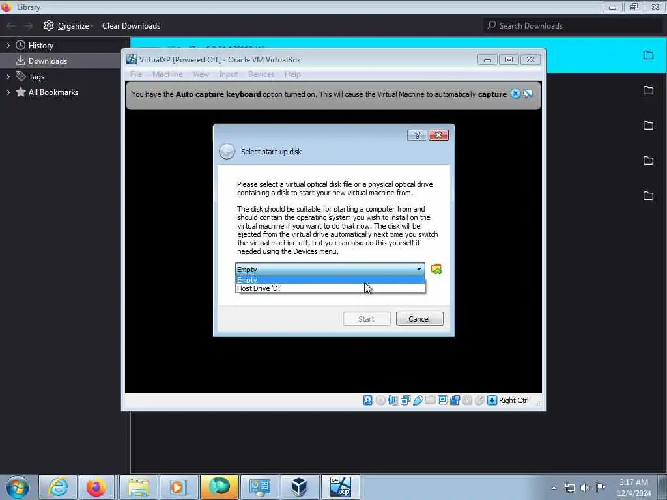The height and width of the screenshot is (500, 667).
Task: Click the display status icon
Action: click(x=442, y=400)
